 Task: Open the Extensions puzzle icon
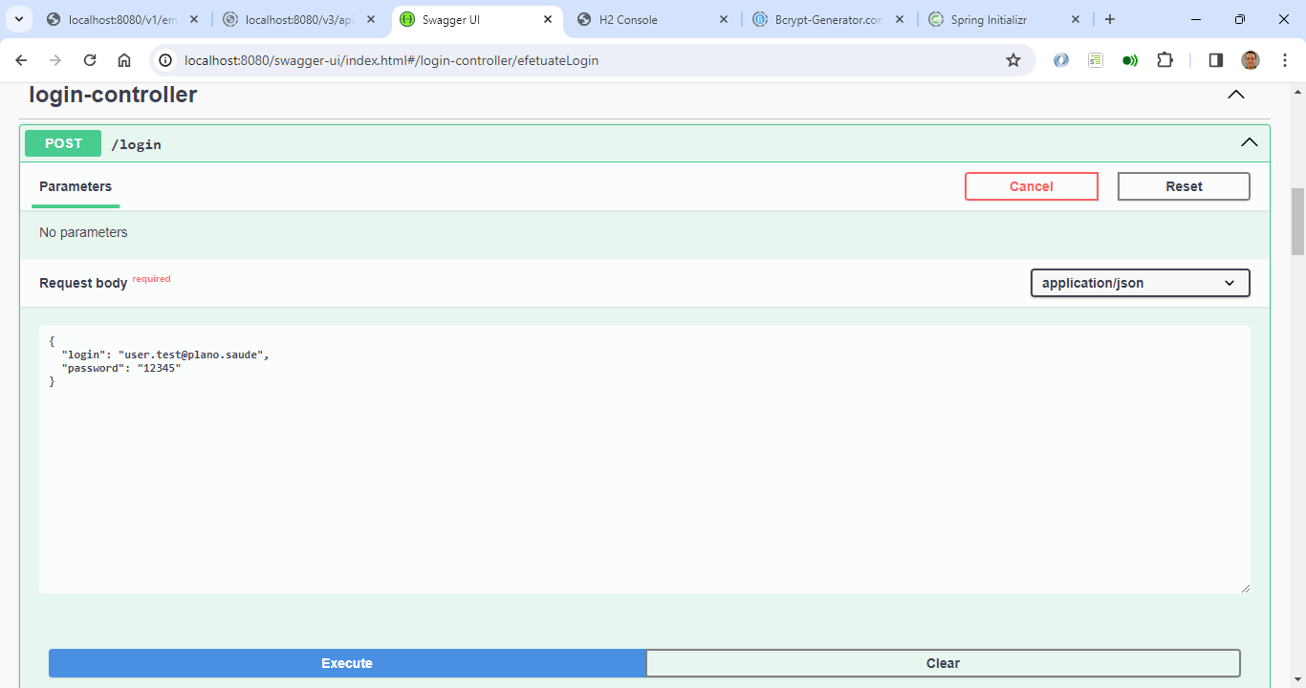(x=1165, y=60)
